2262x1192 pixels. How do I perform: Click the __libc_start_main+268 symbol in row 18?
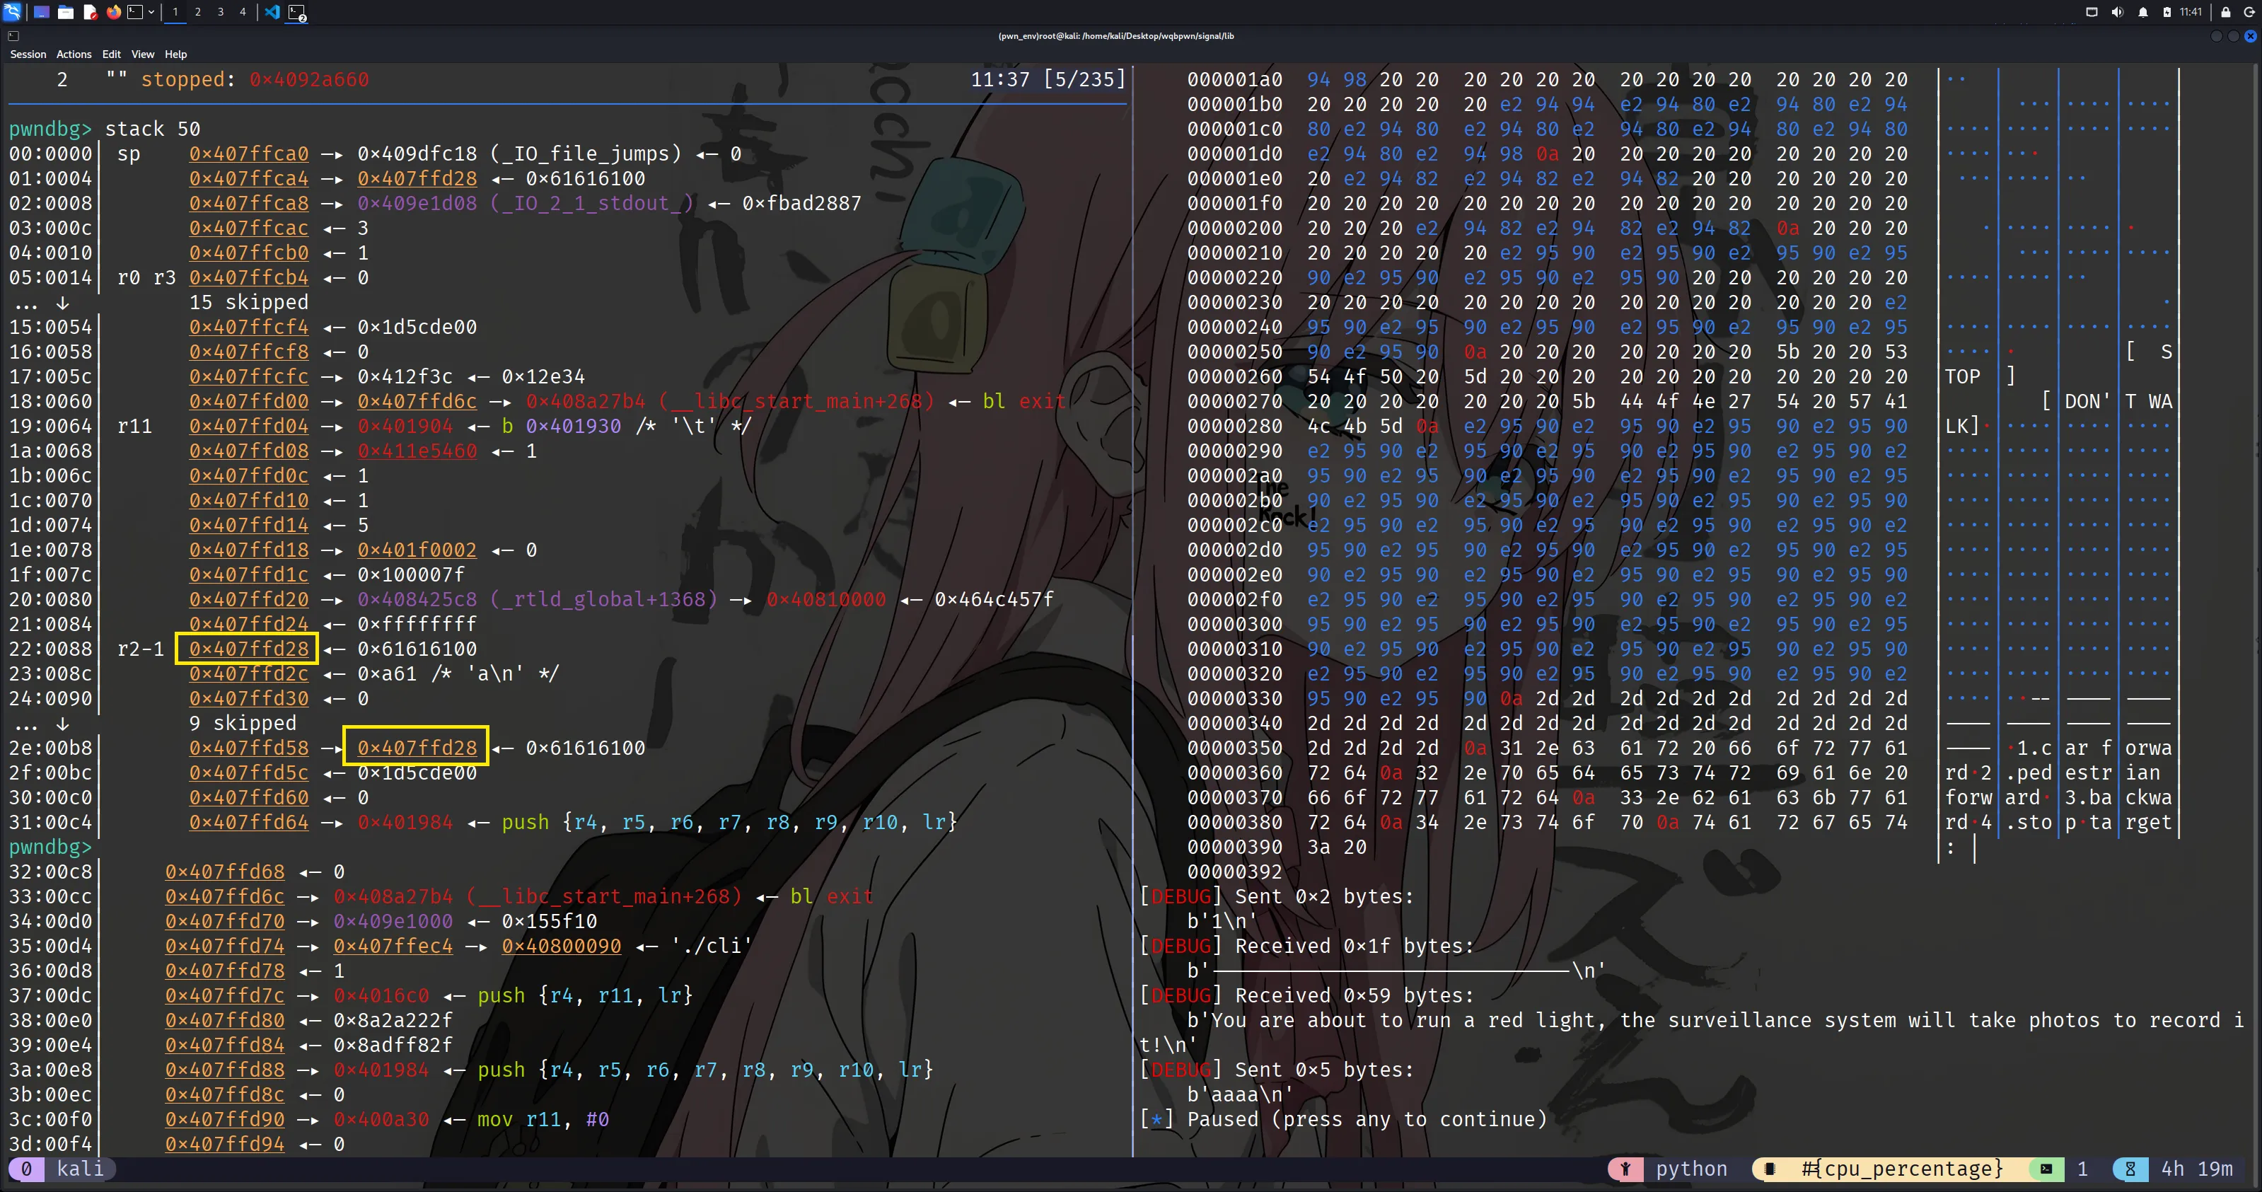tap(796, 401)
